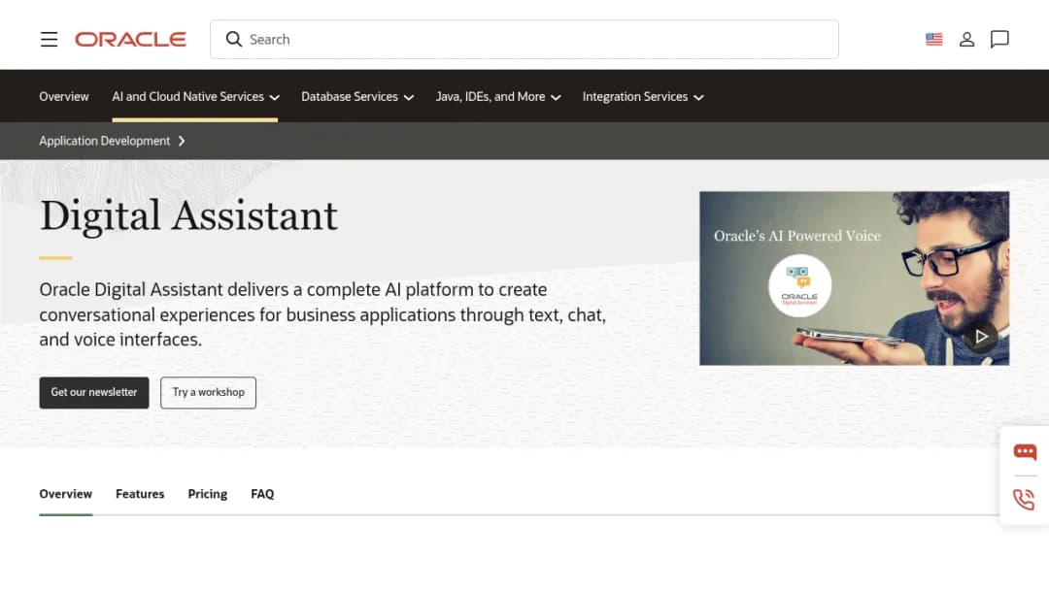Switch to the Pricing tab

click(208, 495)
